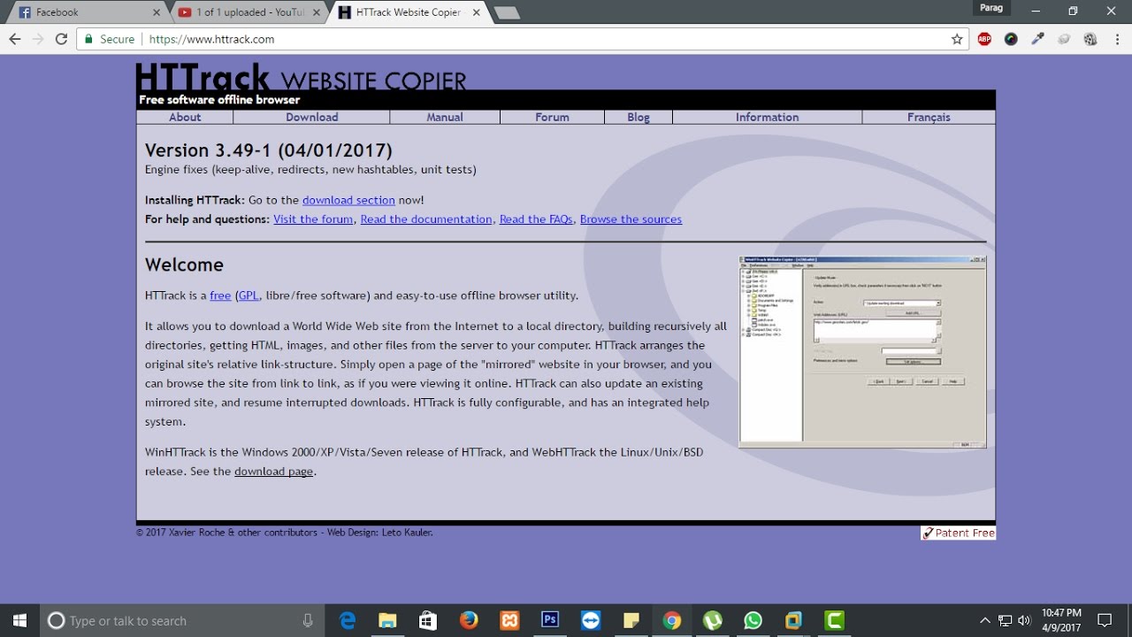Image resolution: width=1132 pixels, height=637 pixels.
Task: Click the 'Visit the forum' link
Action: click(313, 219)
